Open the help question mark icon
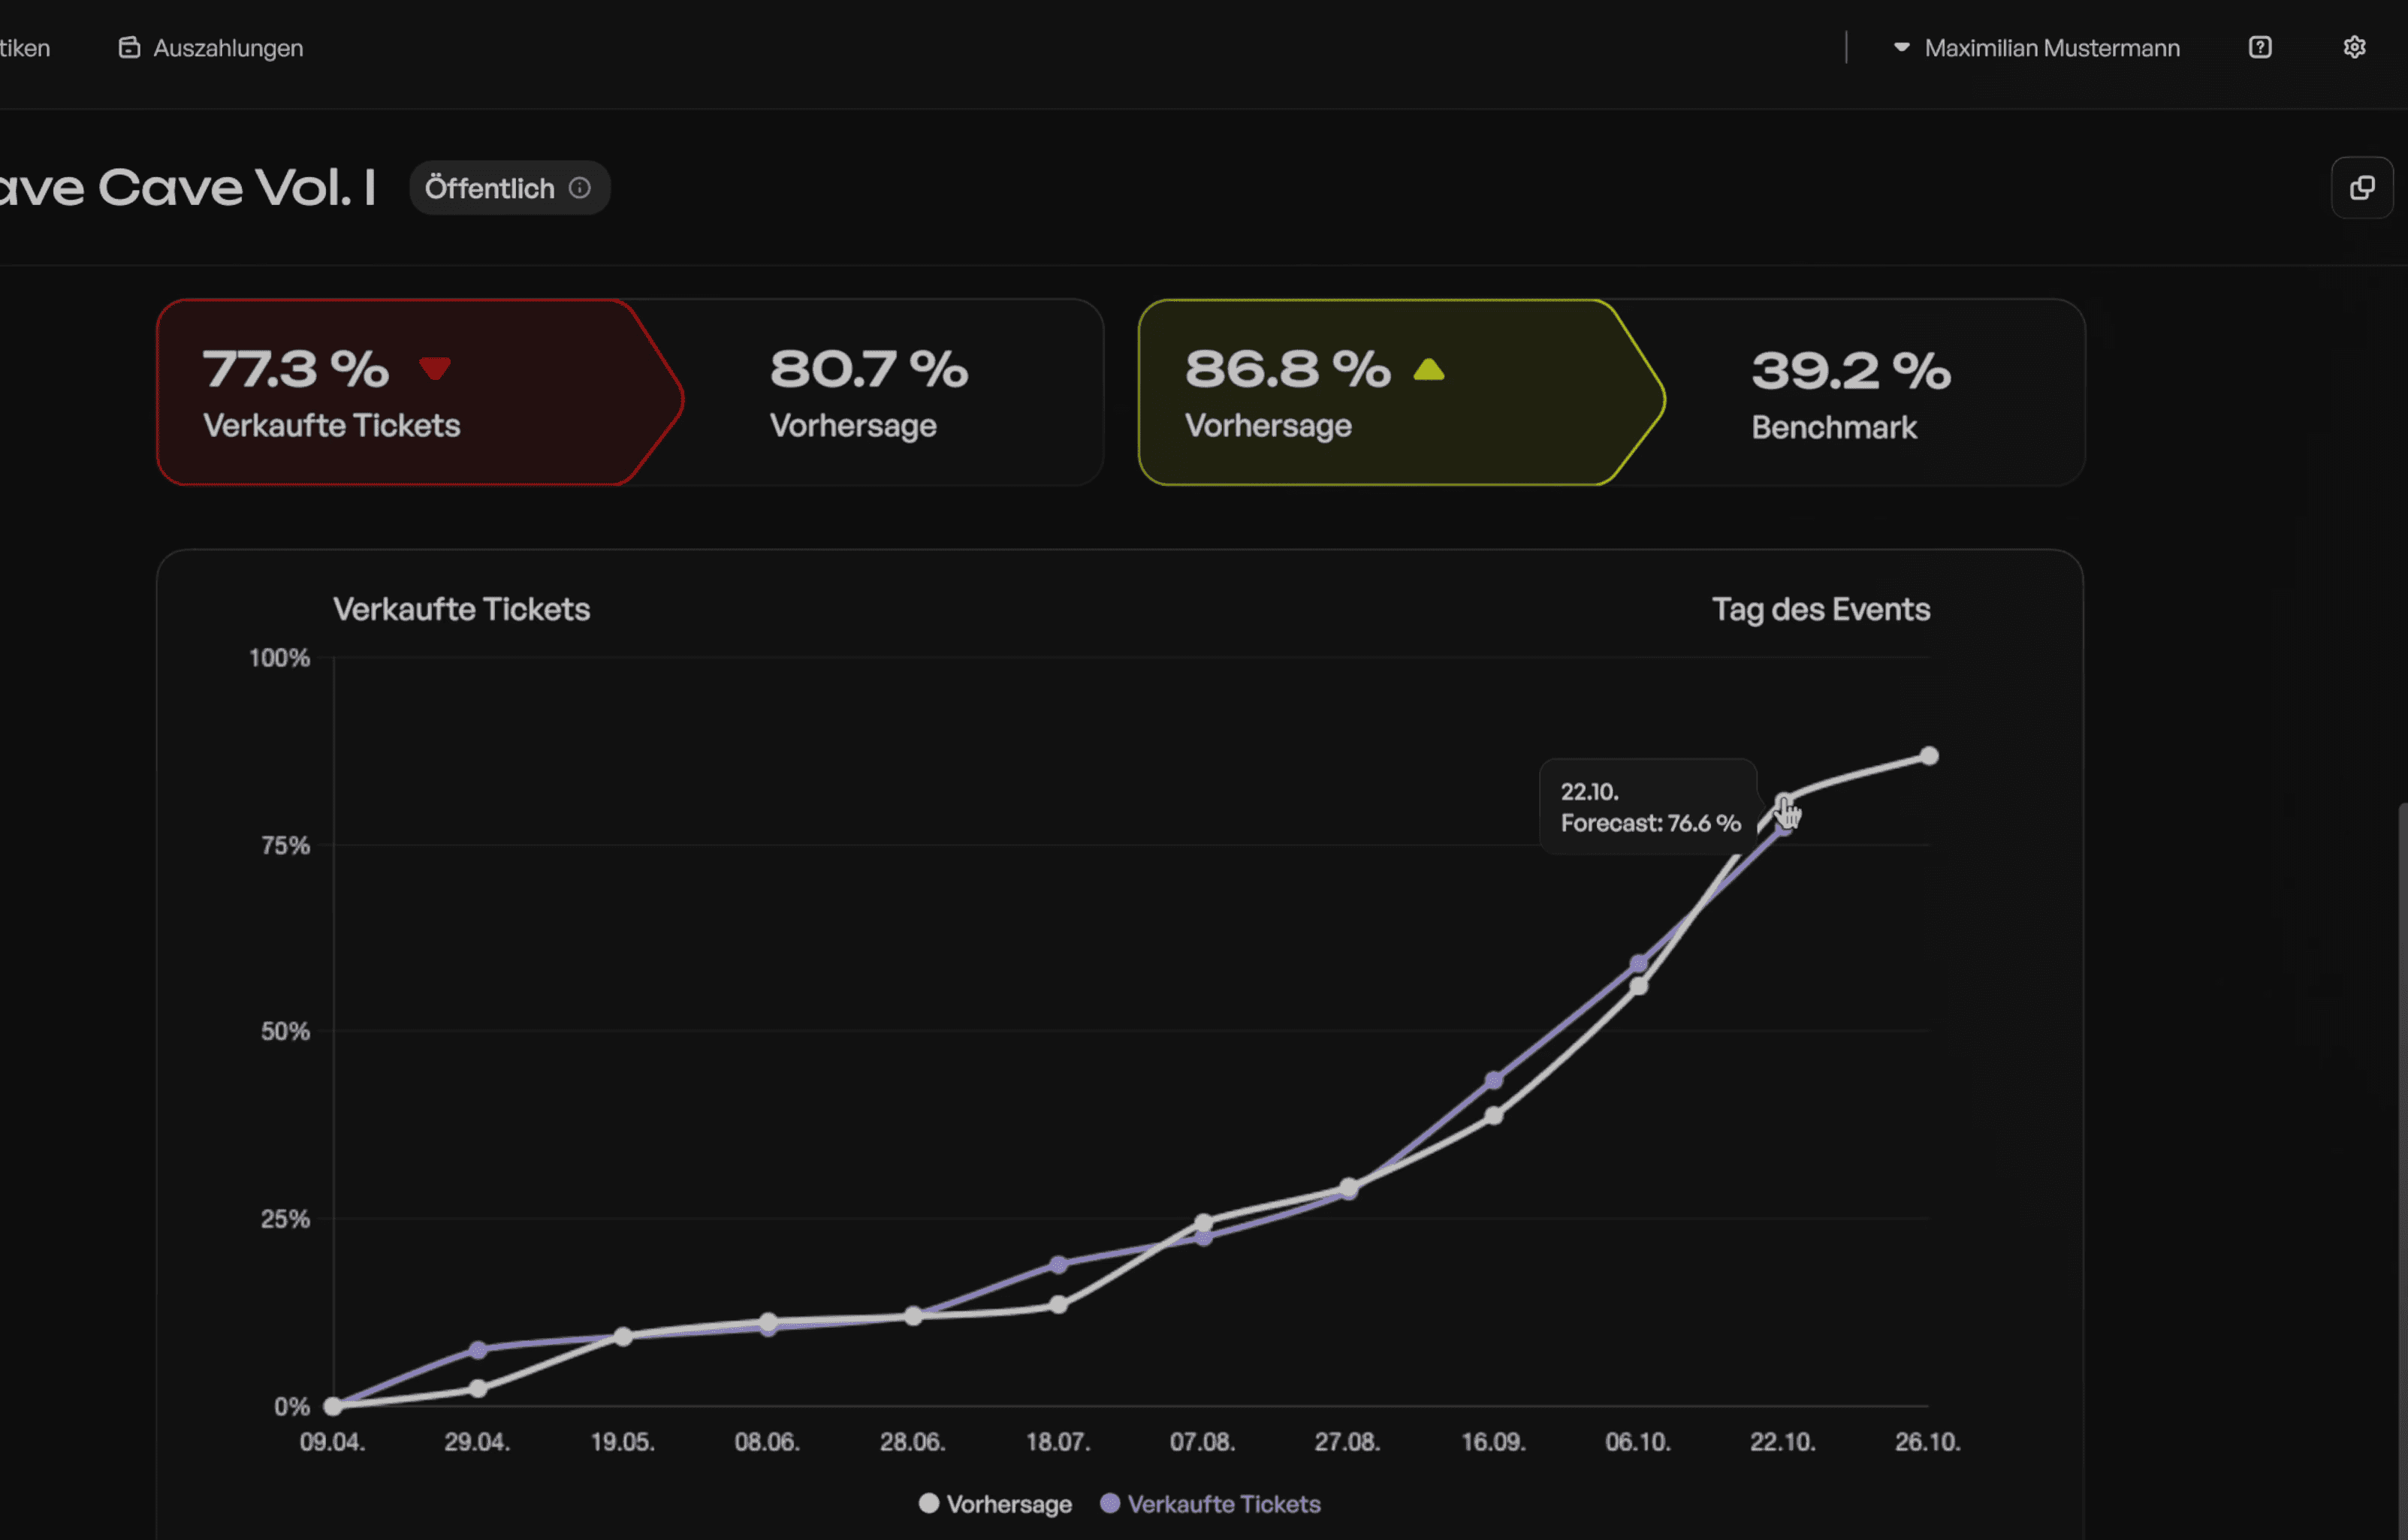 point(2260,47)
